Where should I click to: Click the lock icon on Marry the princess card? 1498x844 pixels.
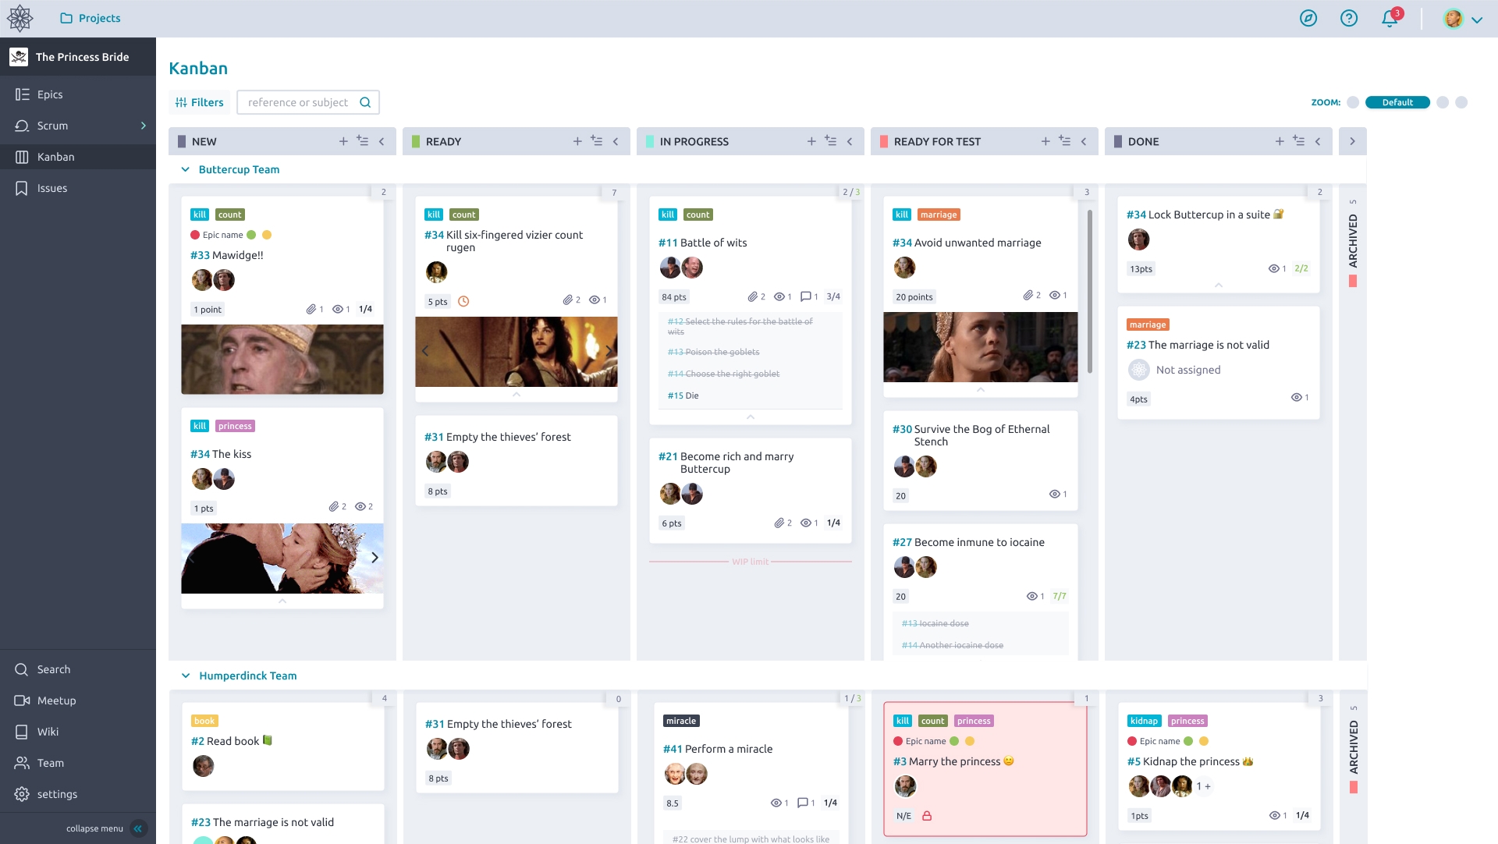click(928, 816)
